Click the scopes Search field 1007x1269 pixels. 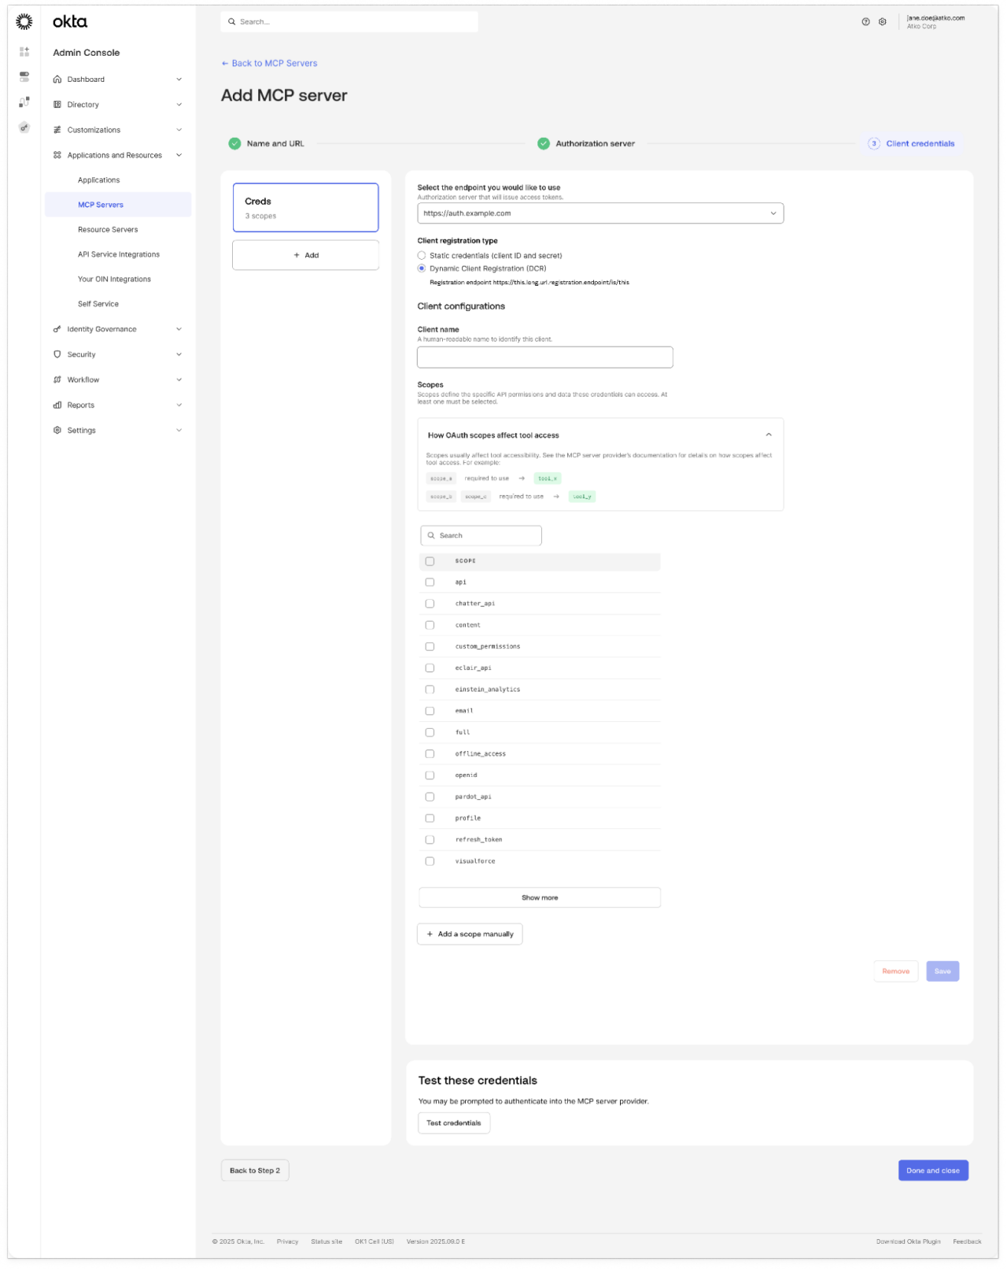tap(481, 536)
